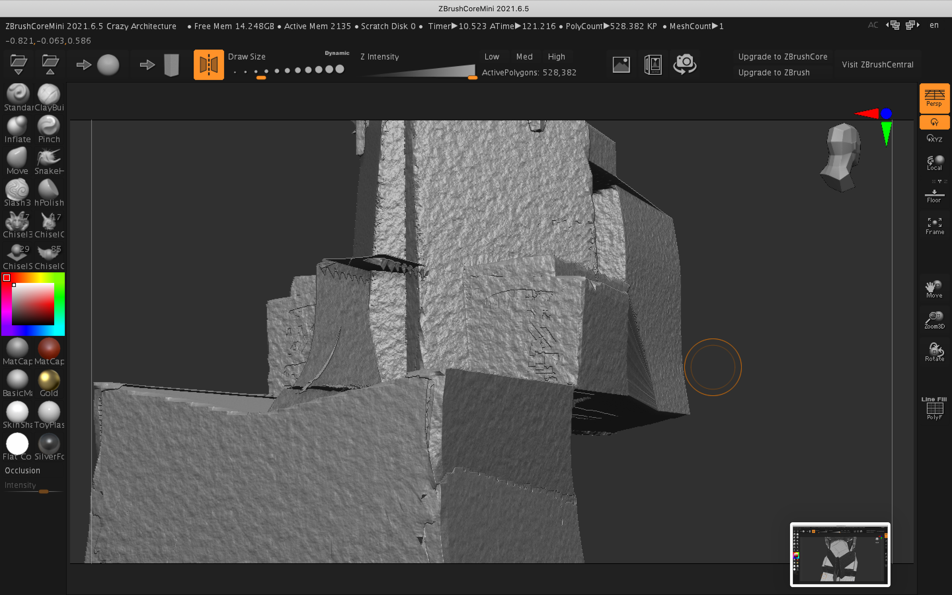The image size is (952, 595).
Task: Set resolution to High
Action: pos(556,57)
